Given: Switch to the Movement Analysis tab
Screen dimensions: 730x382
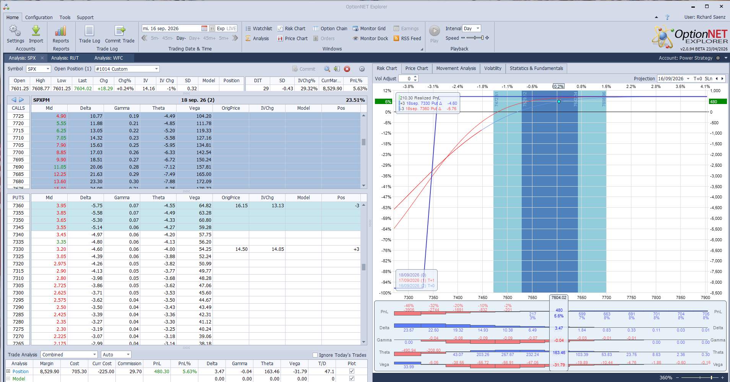Looking at the screenshot, I should coord(456,68).
